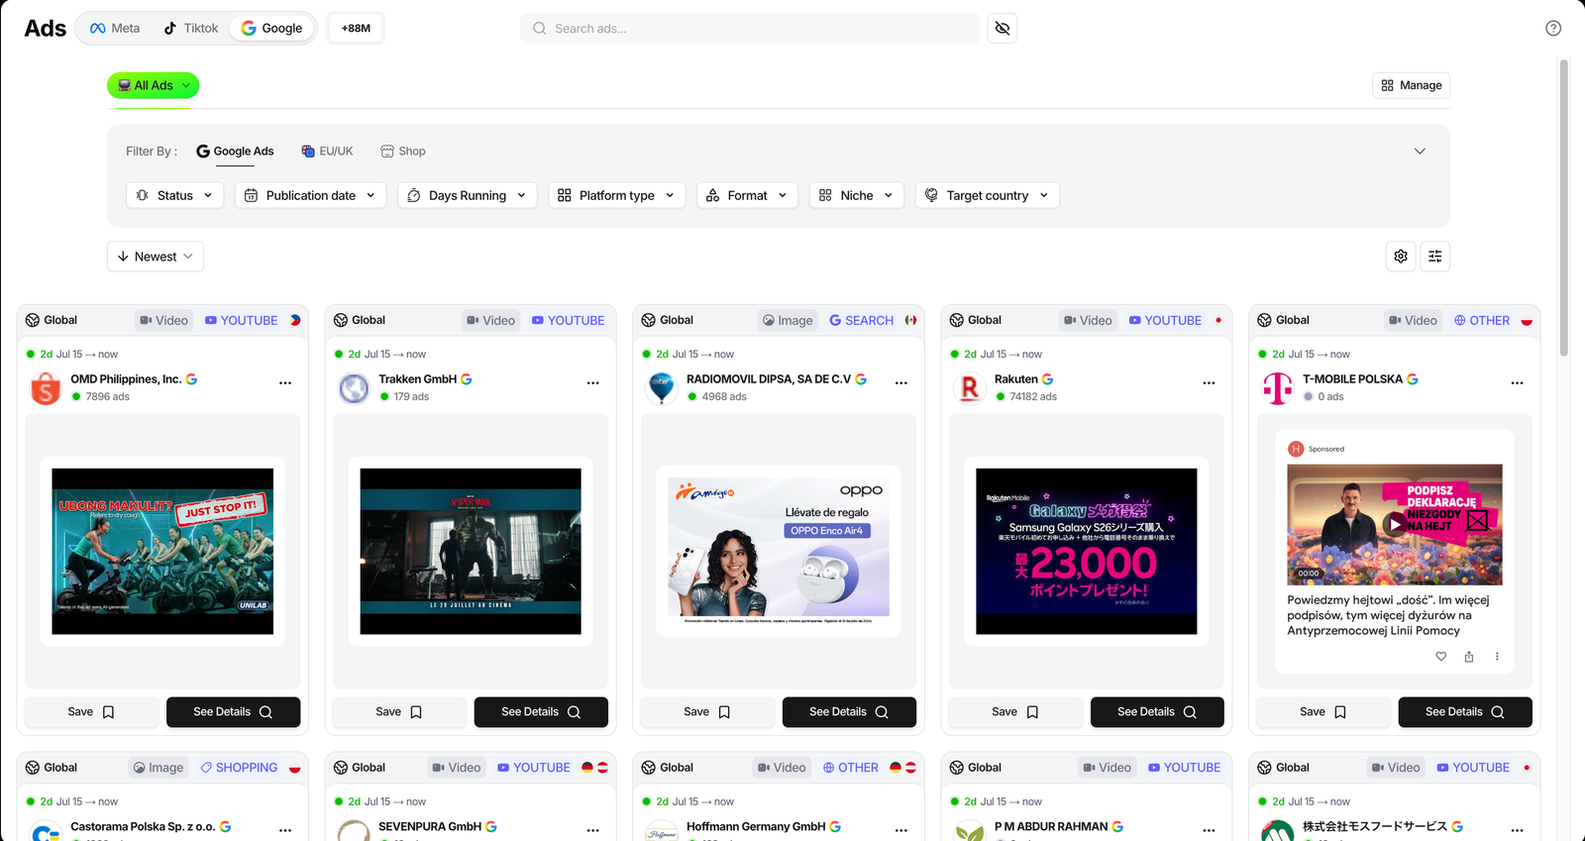Select the Shop filter tab

[403, 152]
